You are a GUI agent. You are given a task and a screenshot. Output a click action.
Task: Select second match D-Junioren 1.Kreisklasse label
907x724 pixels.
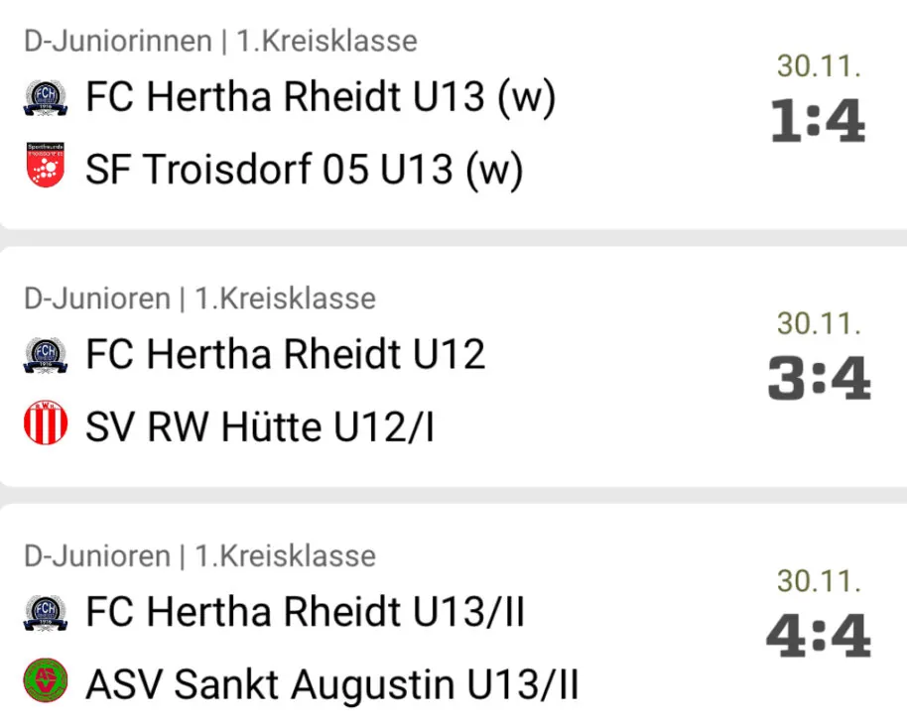pyautogui.click(x=200, y=299)
